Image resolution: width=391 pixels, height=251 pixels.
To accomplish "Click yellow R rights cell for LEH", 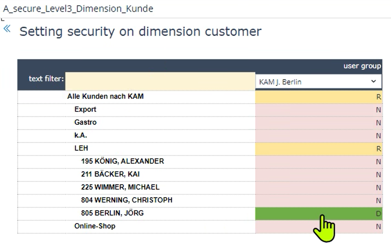I will coord(318,149).
